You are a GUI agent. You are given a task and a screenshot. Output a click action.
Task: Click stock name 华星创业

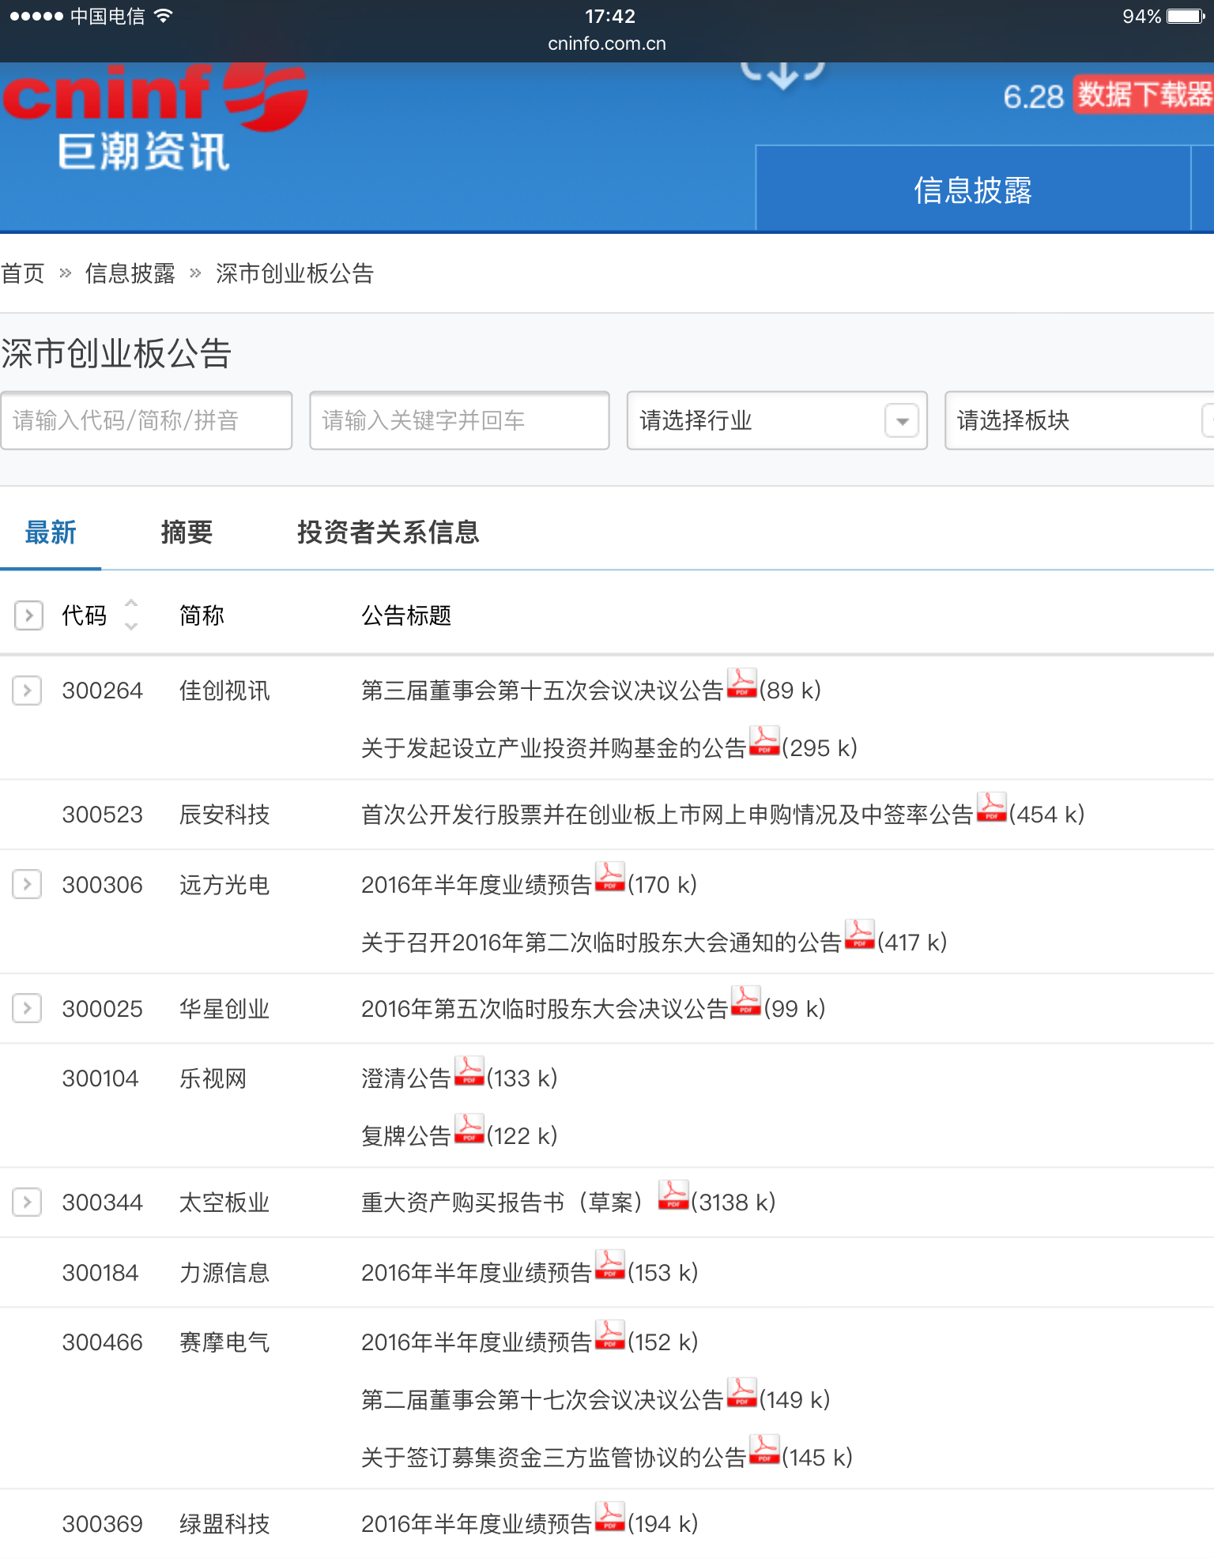(x=224, y=1009)
